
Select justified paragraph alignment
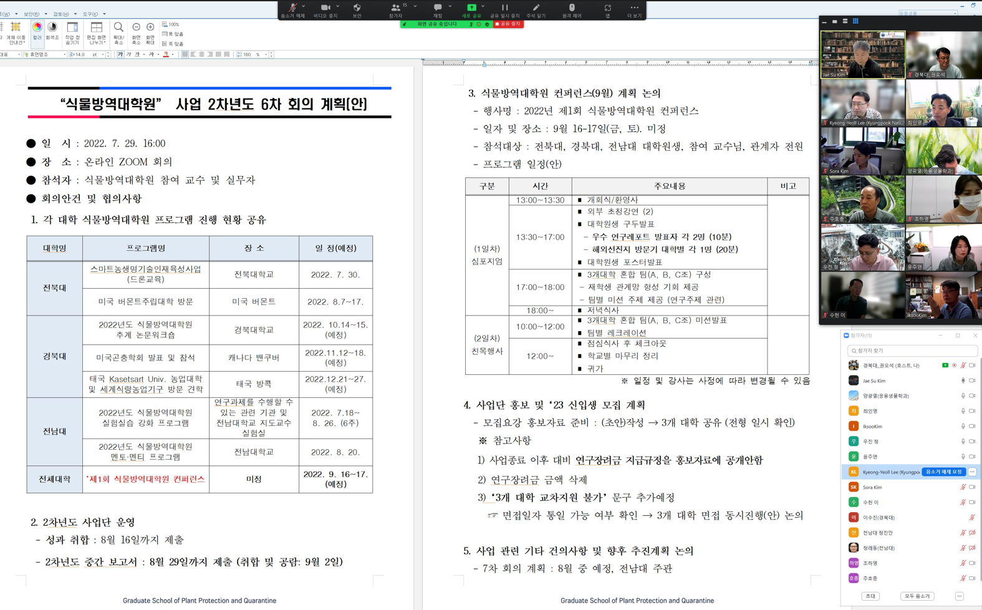(185, 55)
